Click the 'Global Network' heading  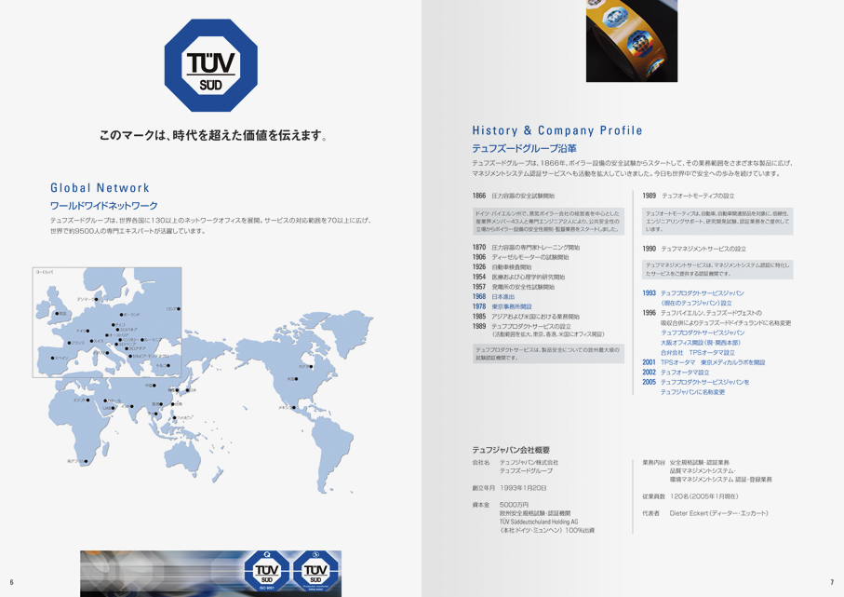pos(100,188)
